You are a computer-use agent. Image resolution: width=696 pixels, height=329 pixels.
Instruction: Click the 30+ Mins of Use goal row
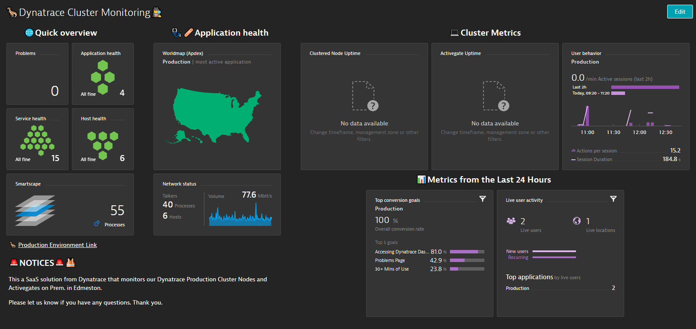[x=429, y=269]
